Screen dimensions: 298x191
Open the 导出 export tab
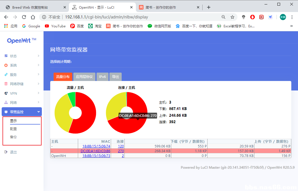pos(115,77)
